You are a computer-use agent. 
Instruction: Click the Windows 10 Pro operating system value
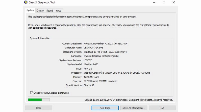[x=105, y=52]
